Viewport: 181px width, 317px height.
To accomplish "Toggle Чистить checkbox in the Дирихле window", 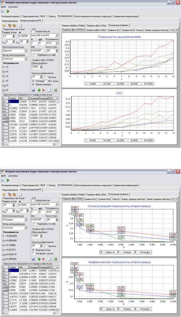I will 46,77.
